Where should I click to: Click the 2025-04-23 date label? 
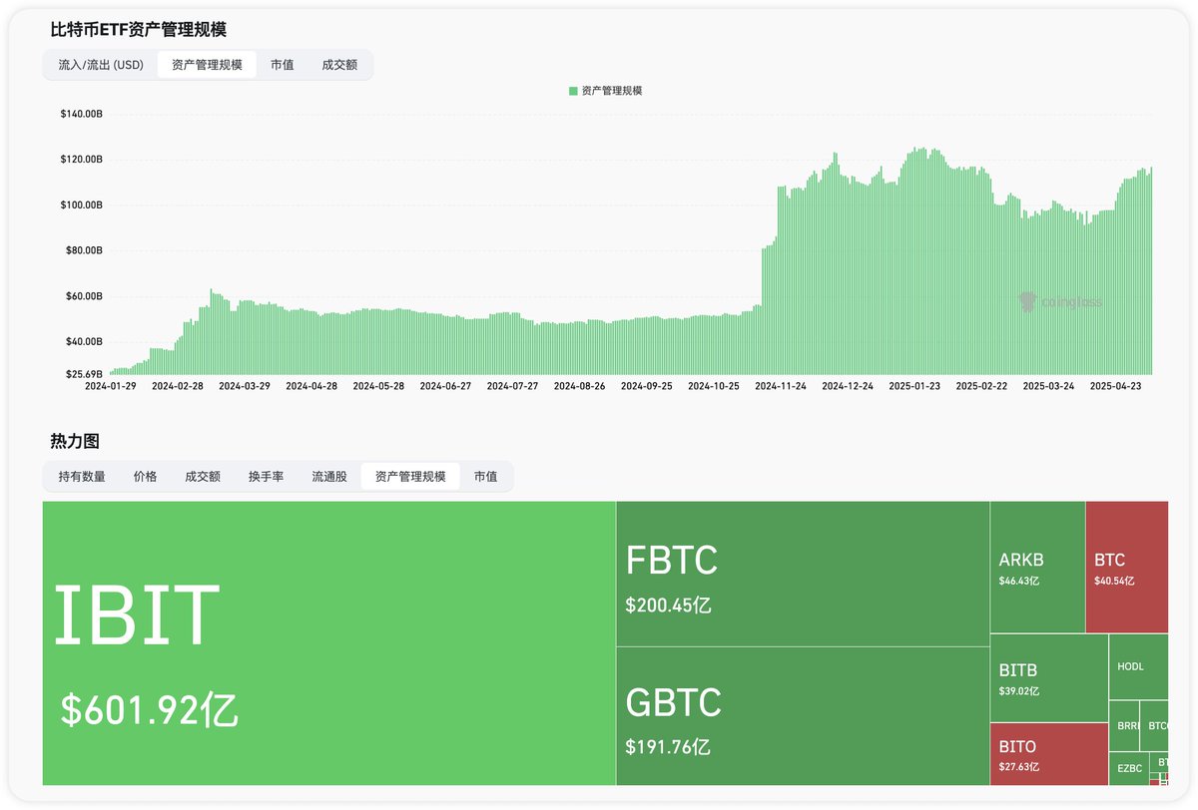click(x=1115, y=385)
